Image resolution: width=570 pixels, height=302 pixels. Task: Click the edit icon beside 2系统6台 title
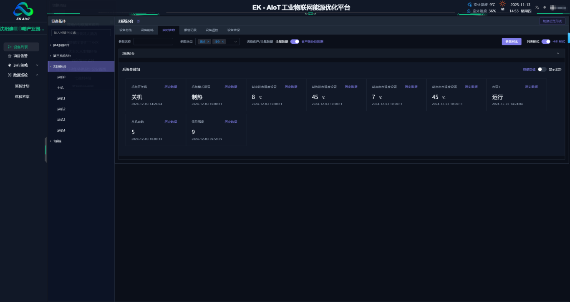point(139,21)
